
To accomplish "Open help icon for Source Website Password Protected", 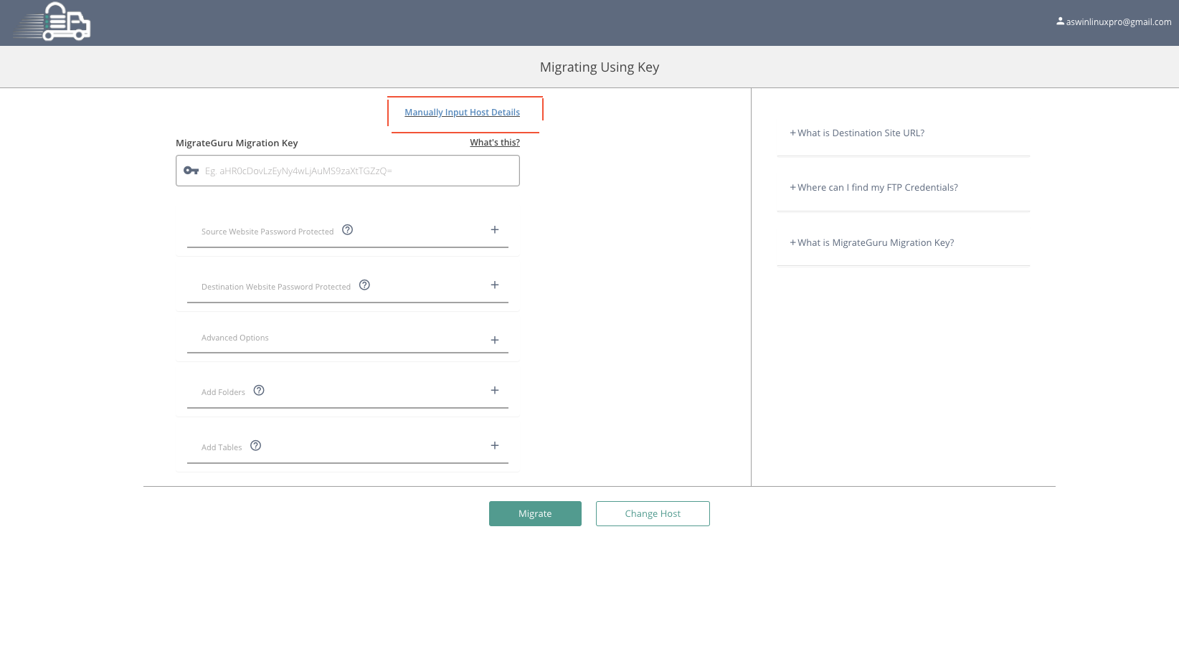I will [347, 230].
